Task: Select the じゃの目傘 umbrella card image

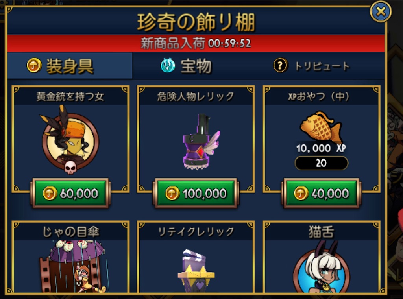Action: [x=72, y=266]
